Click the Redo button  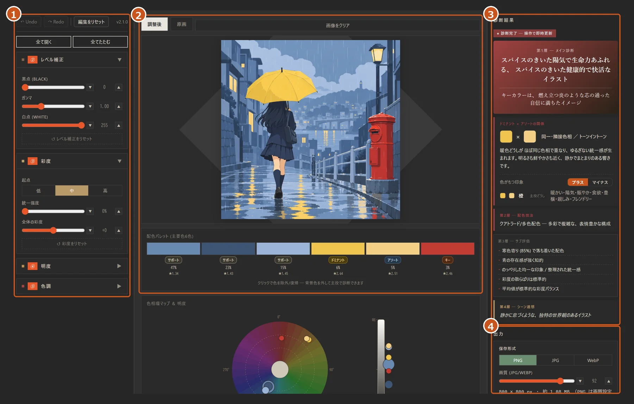pyautogui.click(x=56, y=22)
